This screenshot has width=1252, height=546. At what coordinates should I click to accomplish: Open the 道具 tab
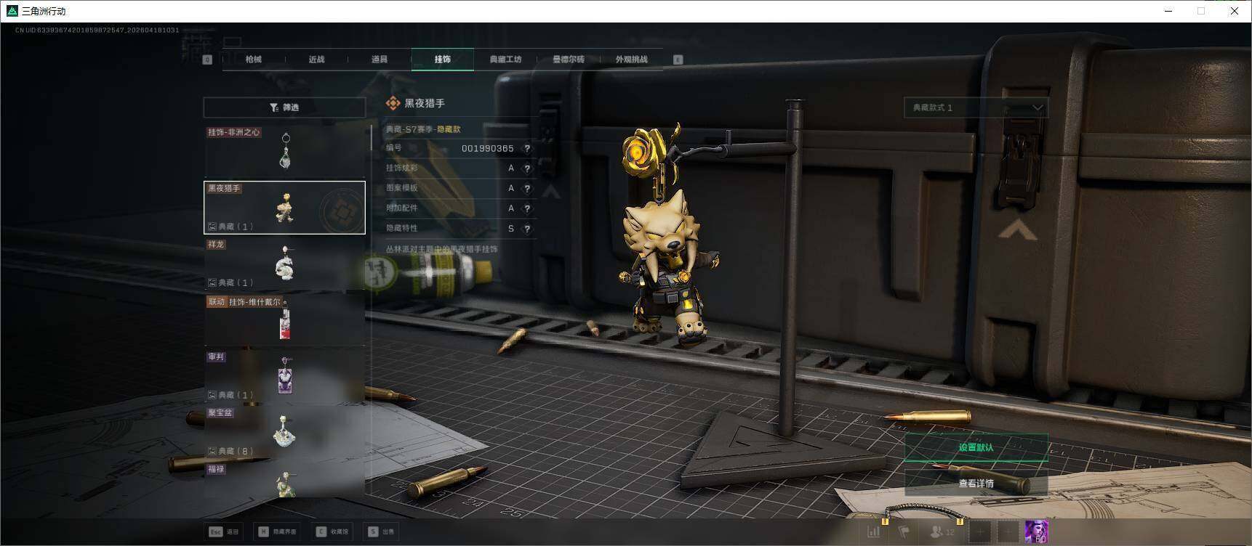380,60
